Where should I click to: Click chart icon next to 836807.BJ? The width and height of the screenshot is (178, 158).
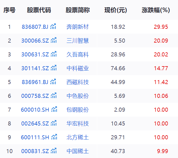point(53,27)
